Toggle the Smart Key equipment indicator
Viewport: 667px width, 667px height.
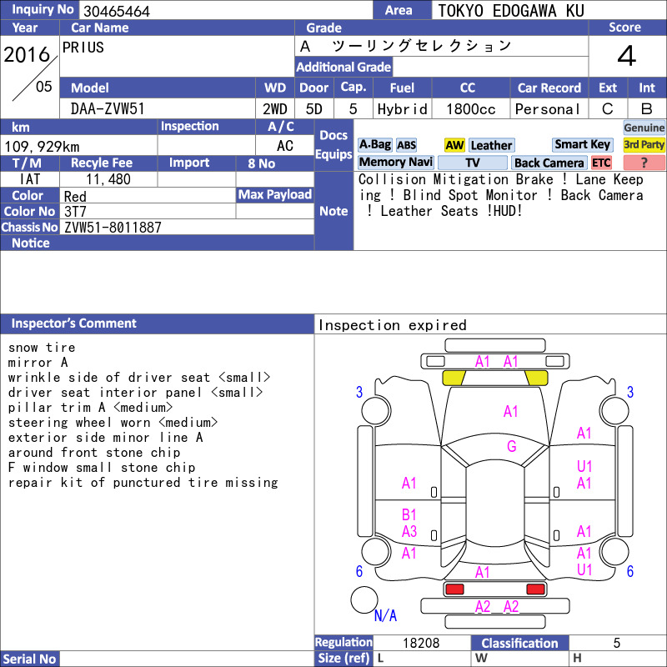(x=582, y=145)
